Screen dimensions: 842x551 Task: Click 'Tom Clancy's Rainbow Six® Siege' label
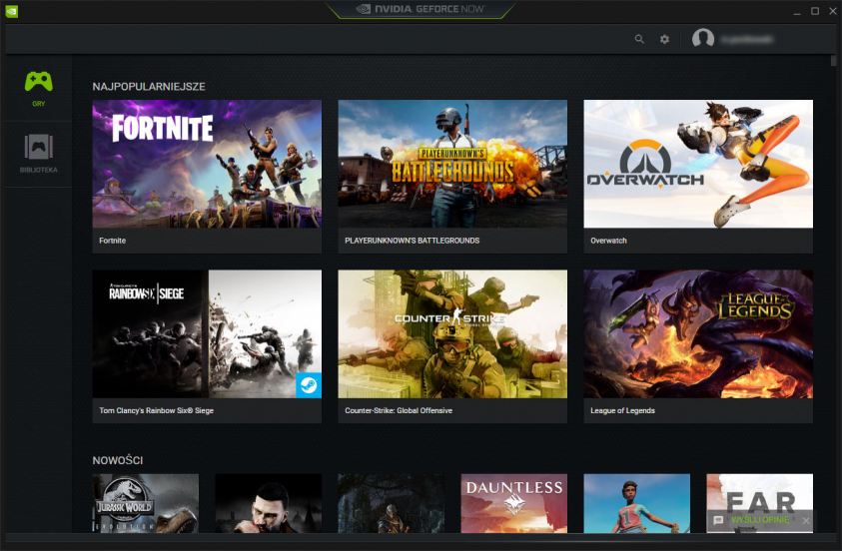pyautogui.click(x=156, y=410)
